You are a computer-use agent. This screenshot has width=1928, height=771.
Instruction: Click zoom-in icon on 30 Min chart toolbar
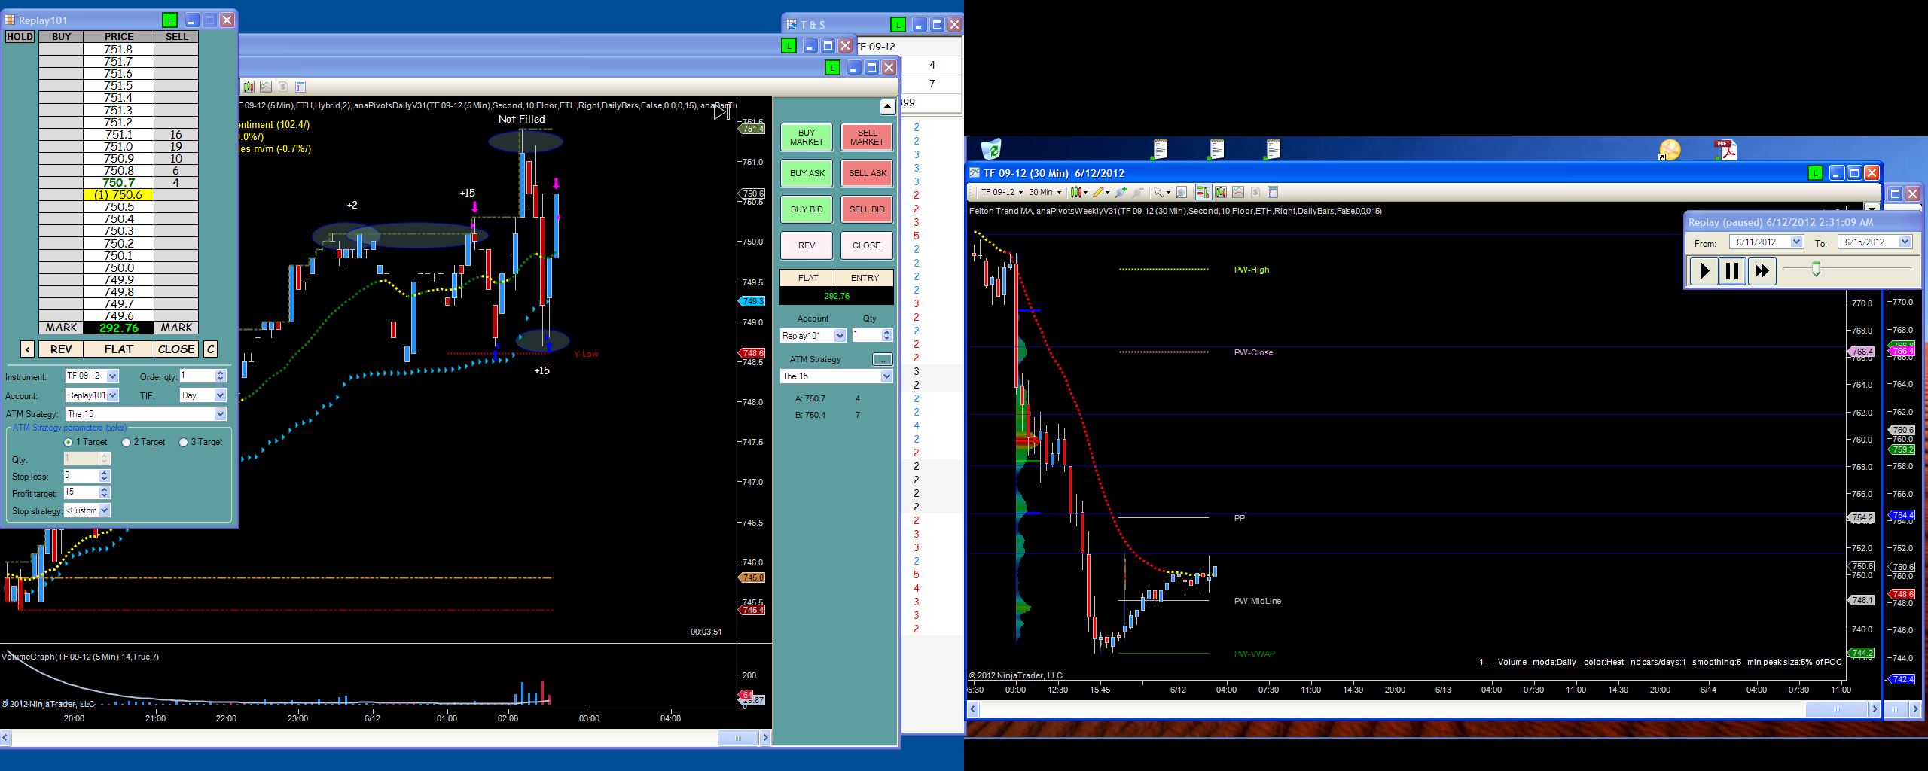(x=1121, y=192)
